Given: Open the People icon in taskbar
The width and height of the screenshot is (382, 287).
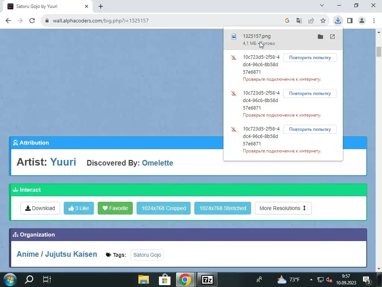Looking at the screenshot, I should [259, 280].
